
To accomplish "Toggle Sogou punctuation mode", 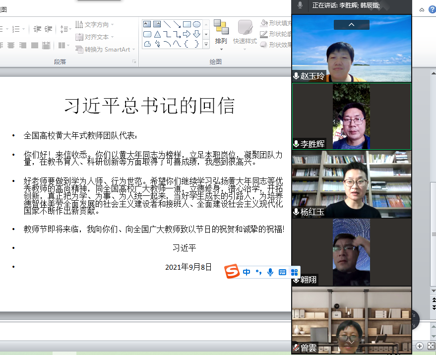I will click(258, 272).
